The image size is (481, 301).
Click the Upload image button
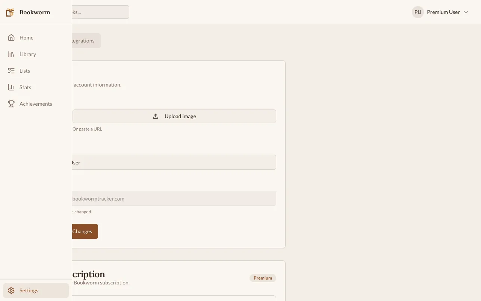pyautogui.click(x=174, y=116)
